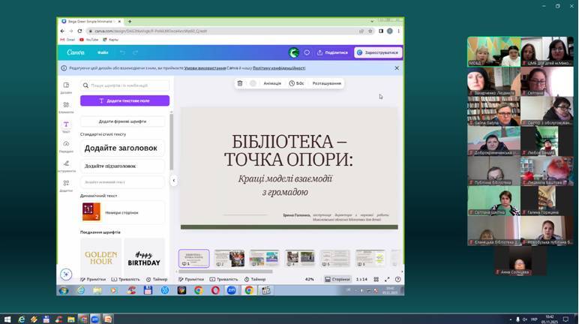579x324 pixels.
Task: Open the comments speech bubble icon
Action: click(307, 52)
